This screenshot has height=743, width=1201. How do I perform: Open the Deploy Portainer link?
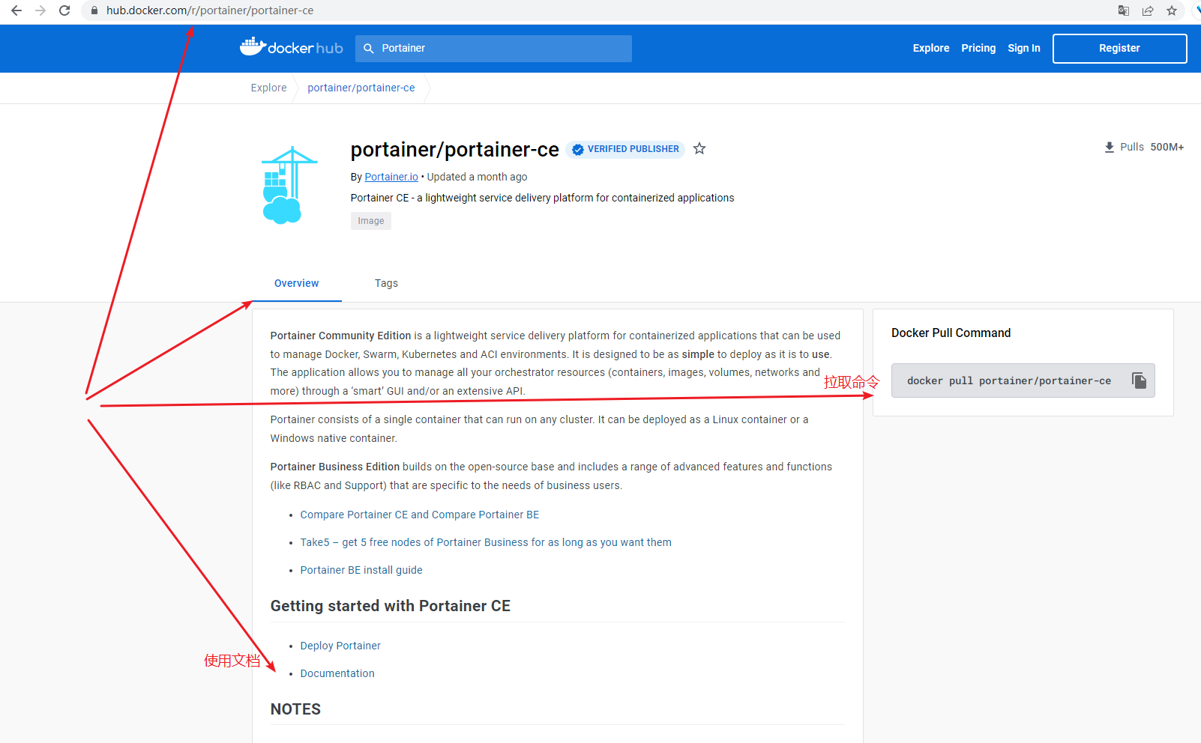(340, 646)
